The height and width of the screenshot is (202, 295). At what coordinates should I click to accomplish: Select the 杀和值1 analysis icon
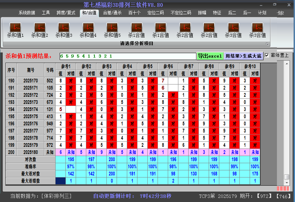click(15, 30)
